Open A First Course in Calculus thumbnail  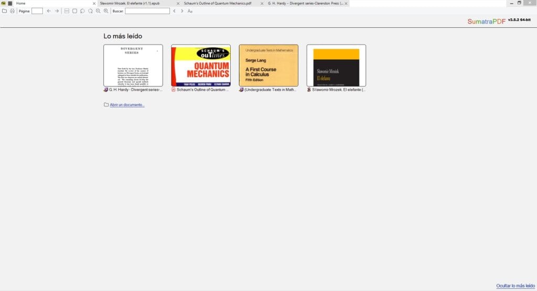pyautogui.click(x=268, y=66)
